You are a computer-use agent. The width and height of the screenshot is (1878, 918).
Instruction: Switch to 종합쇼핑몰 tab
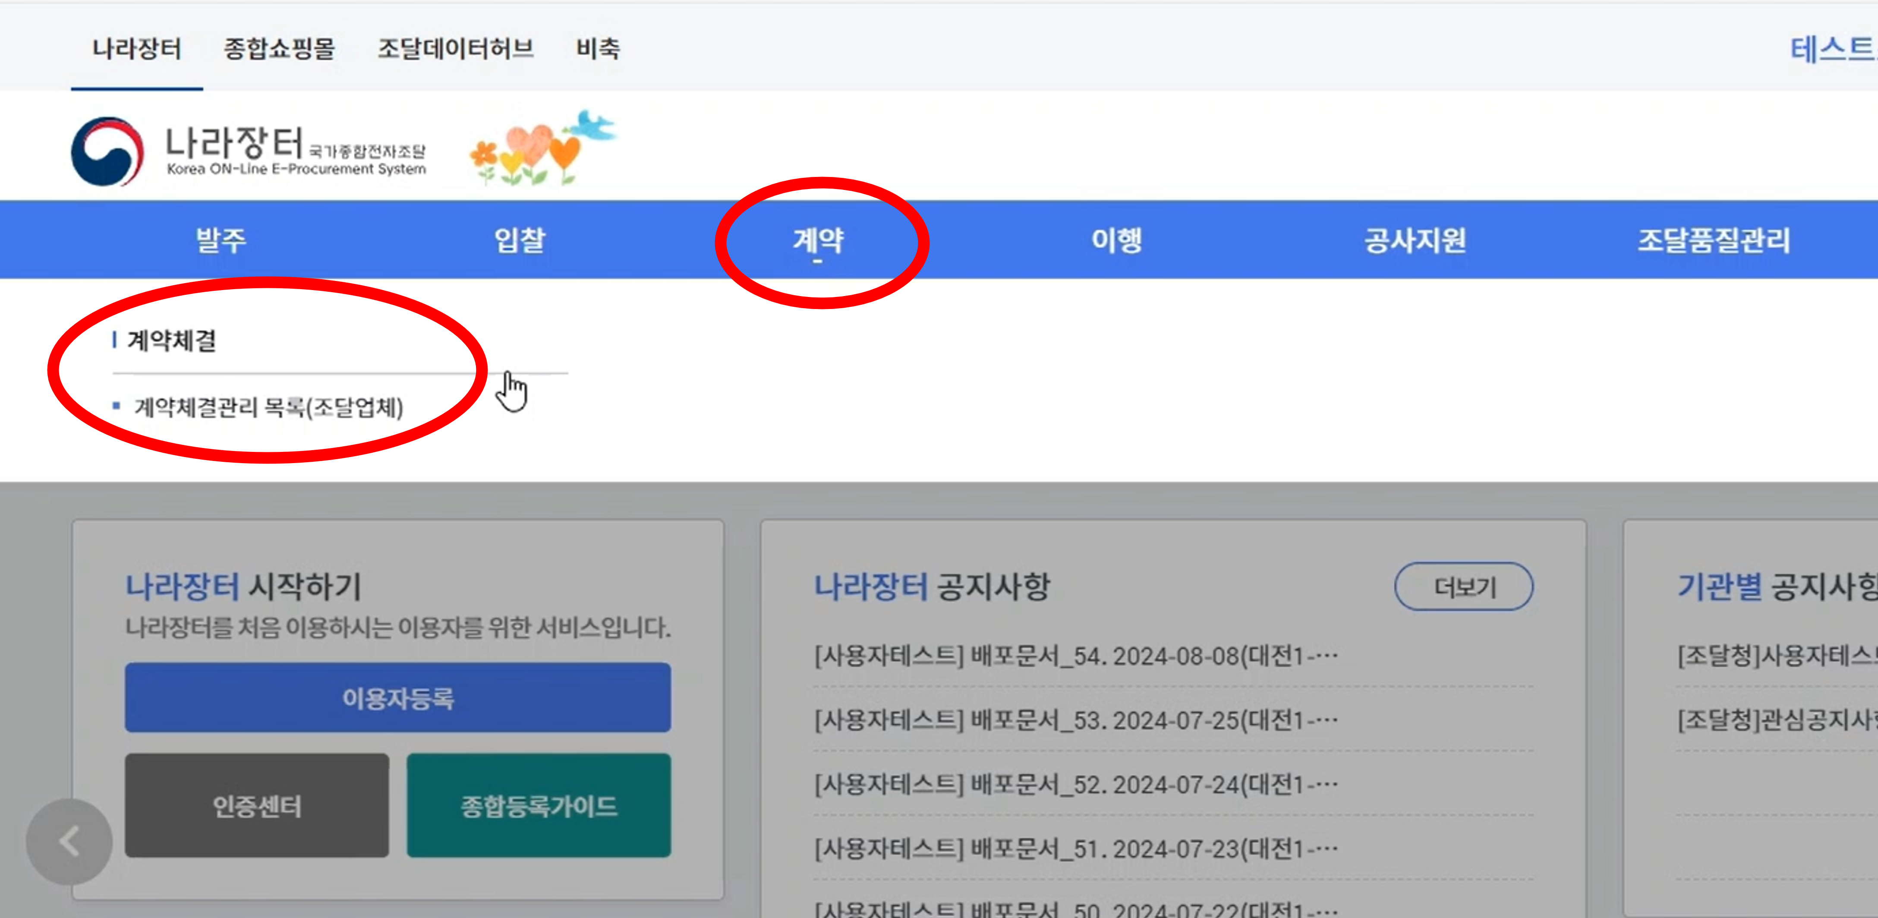279,49
